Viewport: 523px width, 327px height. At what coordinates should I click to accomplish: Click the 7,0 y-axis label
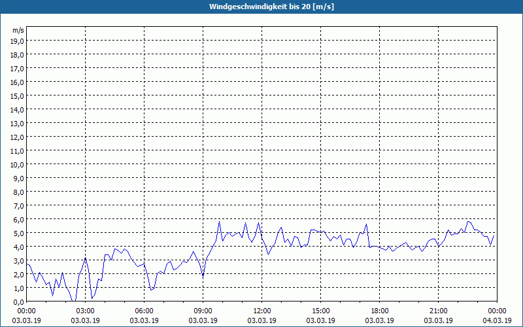tap(19, 206)
